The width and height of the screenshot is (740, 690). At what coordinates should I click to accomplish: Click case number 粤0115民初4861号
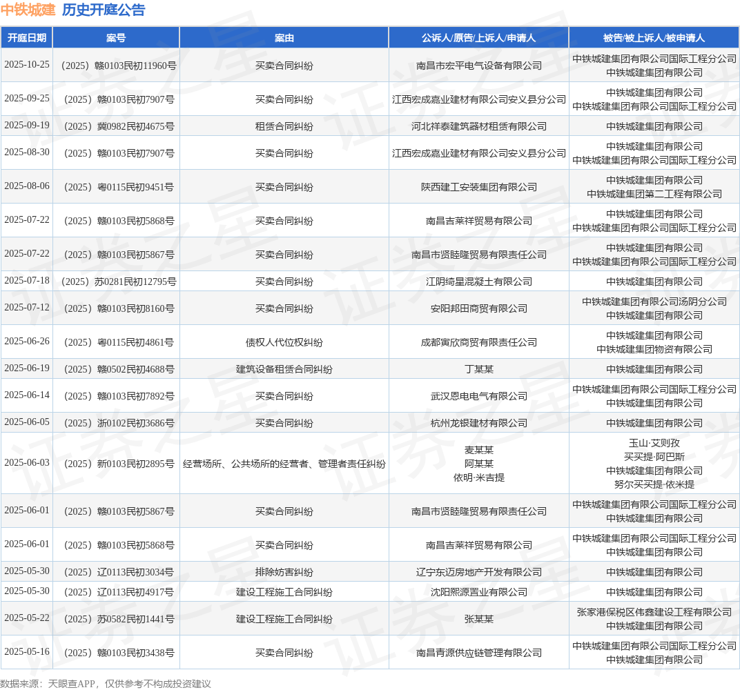(x=119, y=342)
